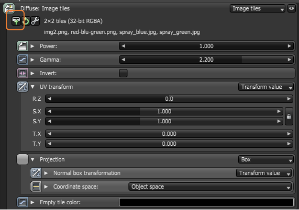Enable the Invert checkbox
Screen dimensions: 299x210
[123, 73]
